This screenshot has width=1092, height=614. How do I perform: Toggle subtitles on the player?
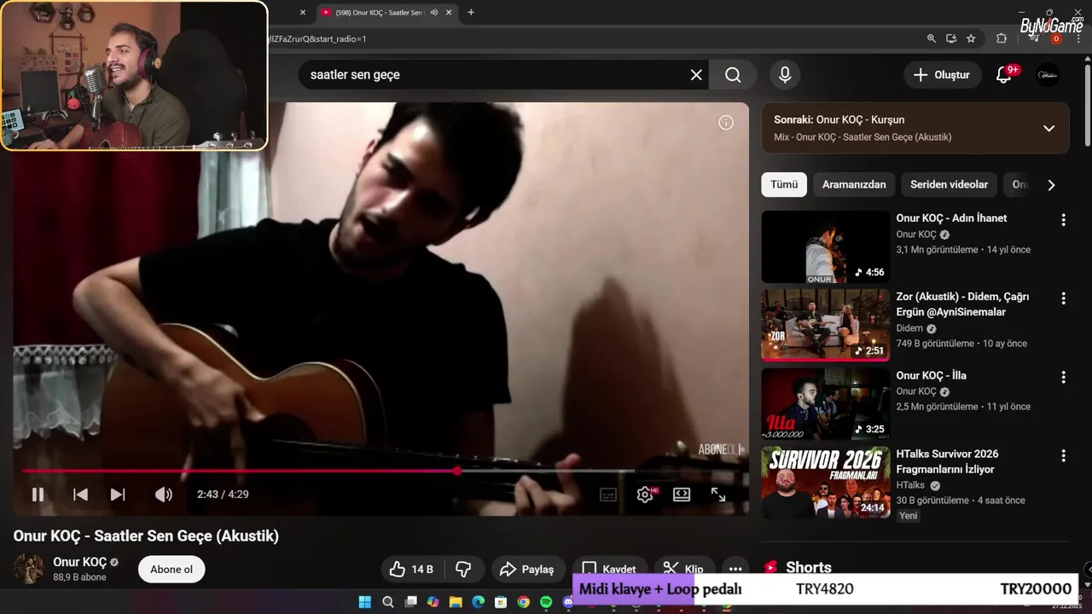click(608, 495)
